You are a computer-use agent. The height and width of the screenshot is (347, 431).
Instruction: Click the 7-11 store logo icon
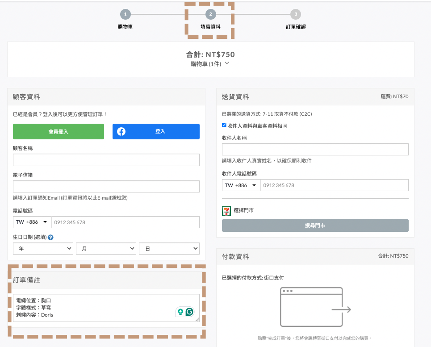point(226,211)
